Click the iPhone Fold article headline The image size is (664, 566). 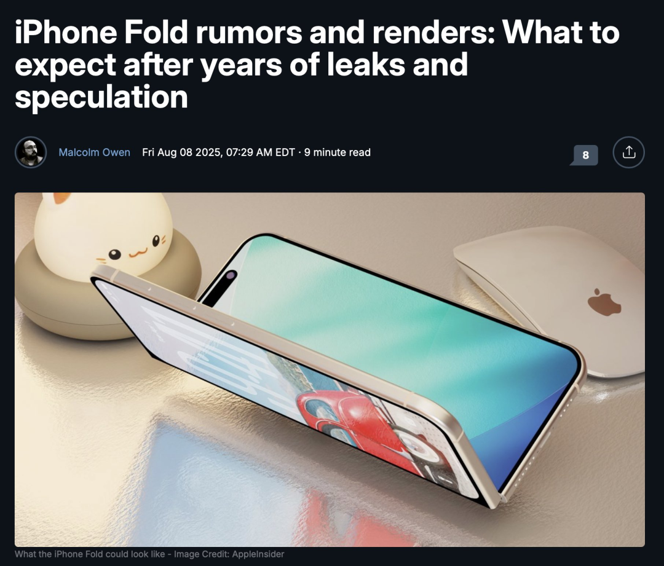click(x=317, y=65)
